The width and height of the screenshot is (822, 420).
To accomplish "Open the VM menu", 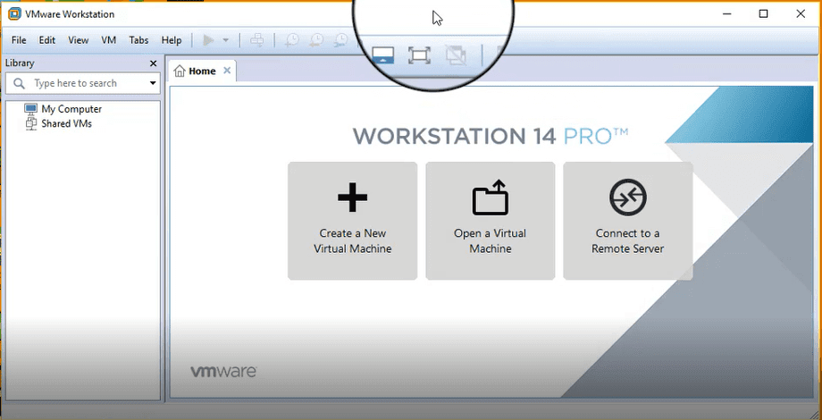I will pos(109,40).
